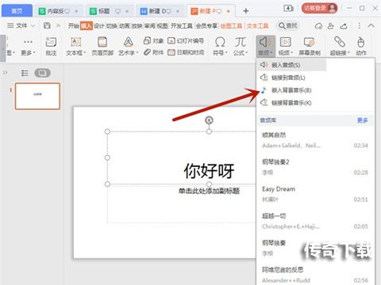Click the 艺术字 word art icon

(129, 42)
